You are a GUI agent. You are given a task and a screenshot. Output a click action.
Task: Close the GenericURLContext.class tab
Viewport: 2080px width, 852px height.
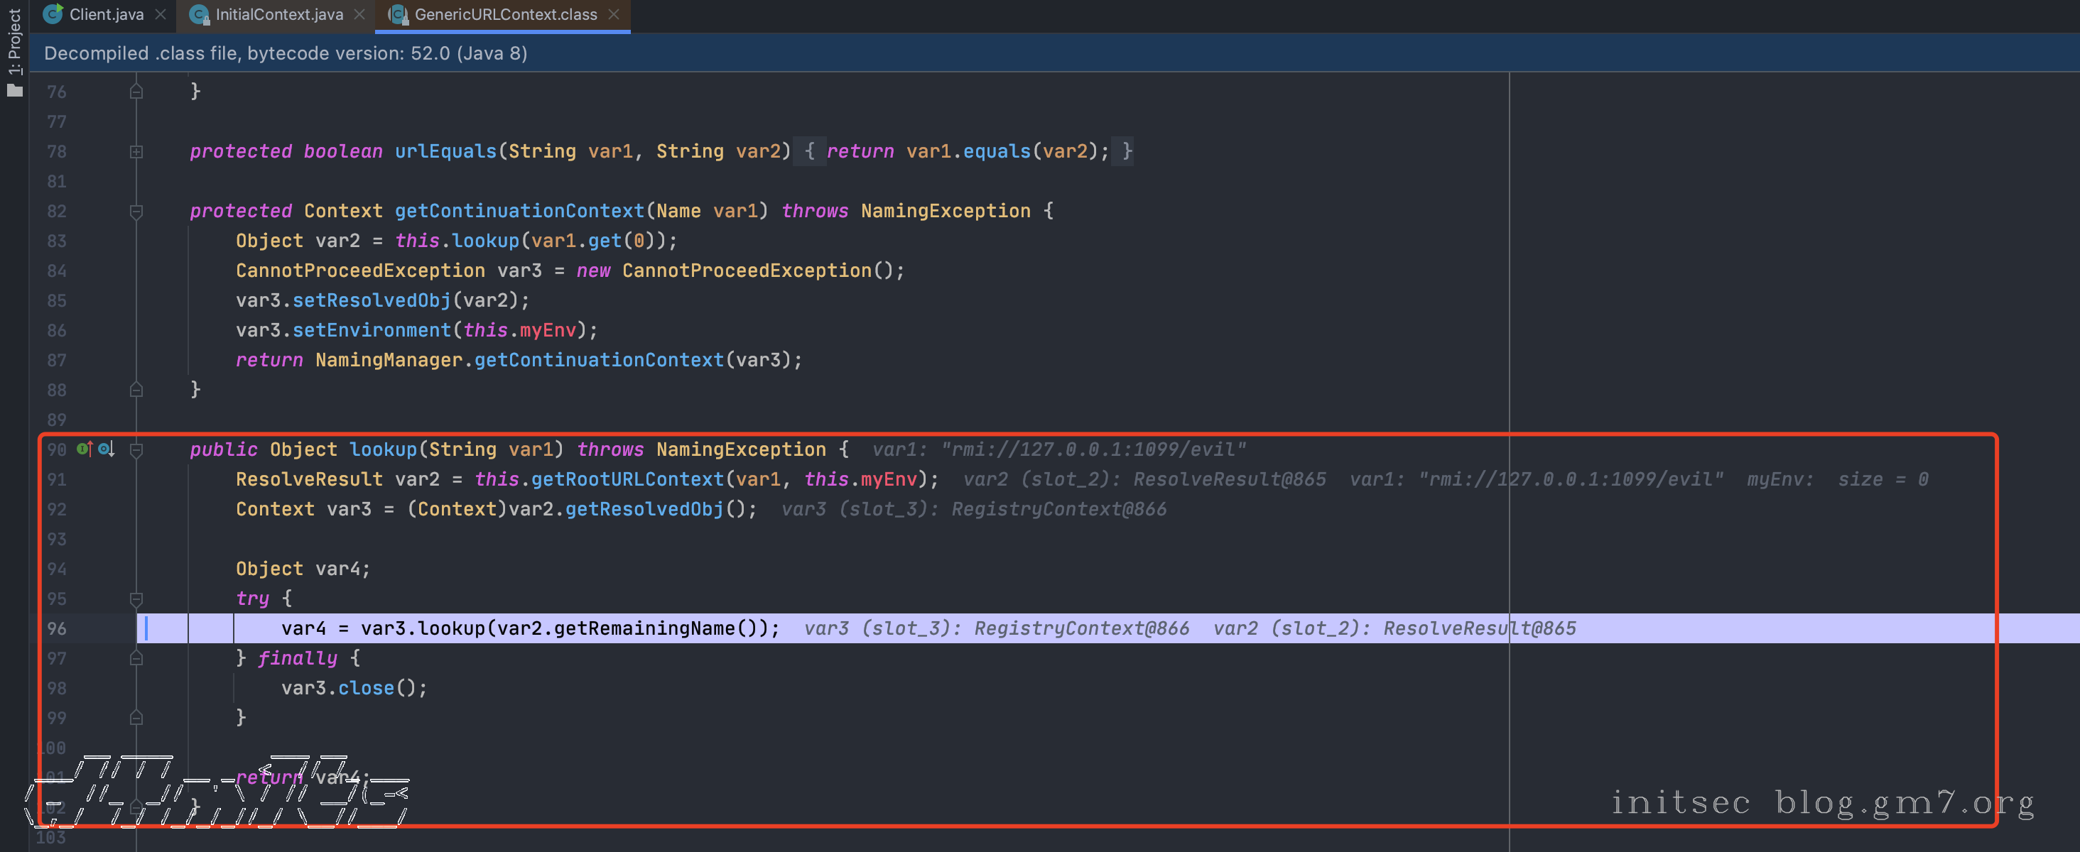[614, 13]
